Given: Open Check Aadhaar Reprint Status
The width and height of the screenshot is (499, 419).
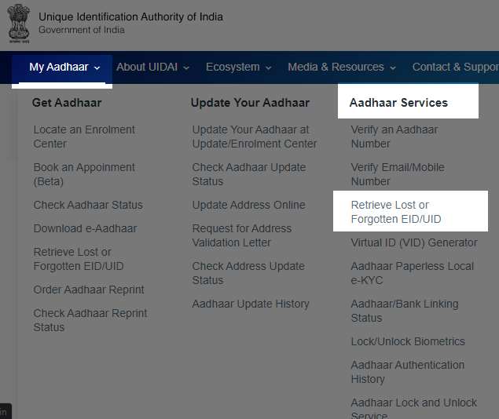Looking at the screenshot, I should click(x=90, y=320).
